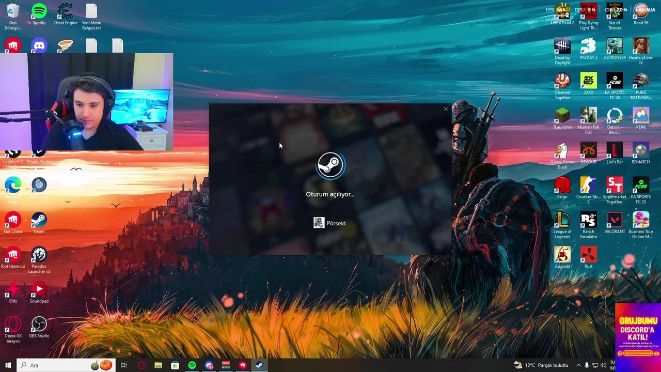
Task: Open Supermarket Together shortcut
Action: [x=615, y=191]
